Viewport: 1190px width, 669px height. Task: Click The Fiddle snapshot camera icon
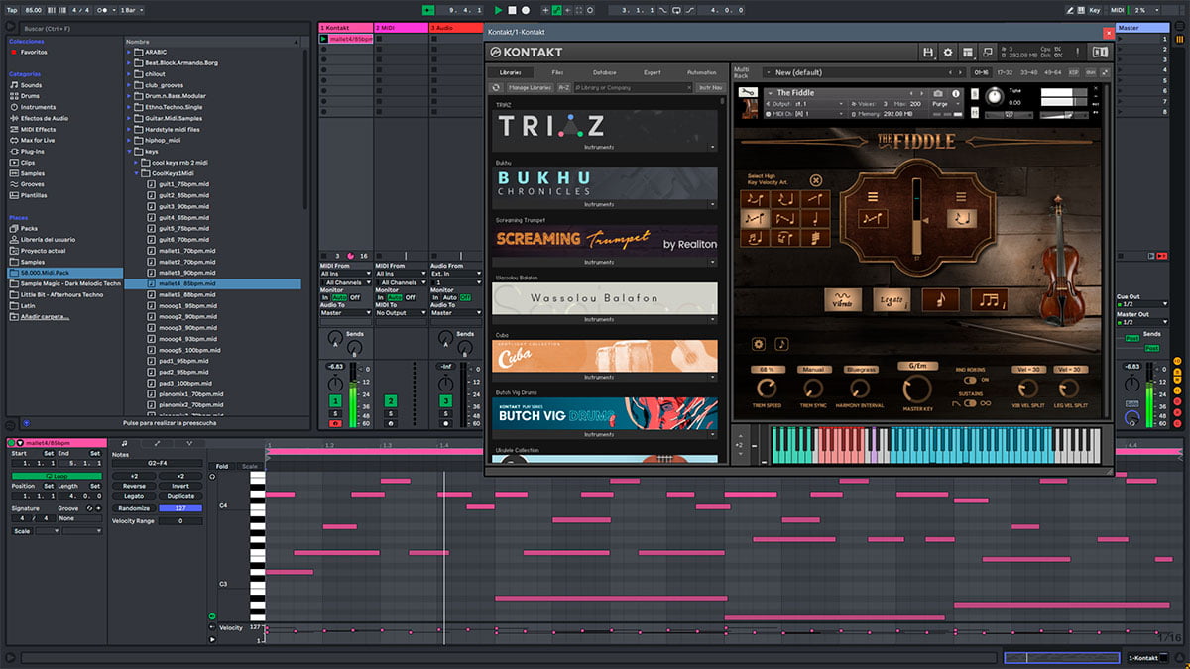pos(937,93)
